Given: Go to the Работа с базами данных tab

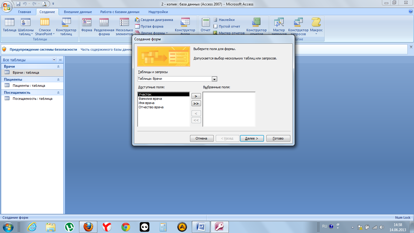Looking at the screenshot, I should [120, 12].
